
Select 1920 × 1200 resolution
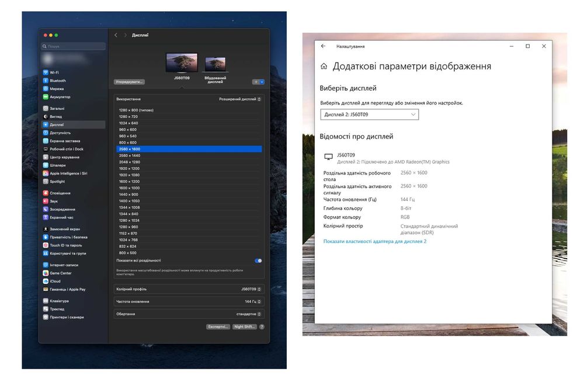(x=189, y=168)
